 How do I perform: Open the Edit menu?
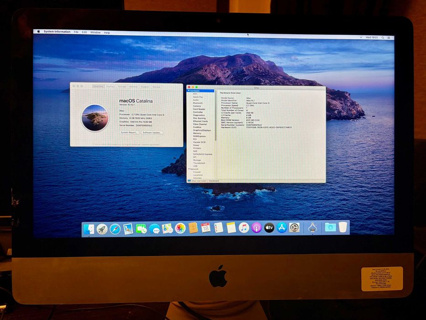click(x=84, y=32)
